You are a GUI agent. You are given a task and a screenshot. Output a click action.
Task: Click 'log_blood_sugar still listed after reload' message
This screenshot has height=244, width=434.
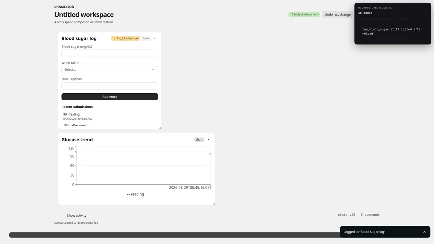392,31
